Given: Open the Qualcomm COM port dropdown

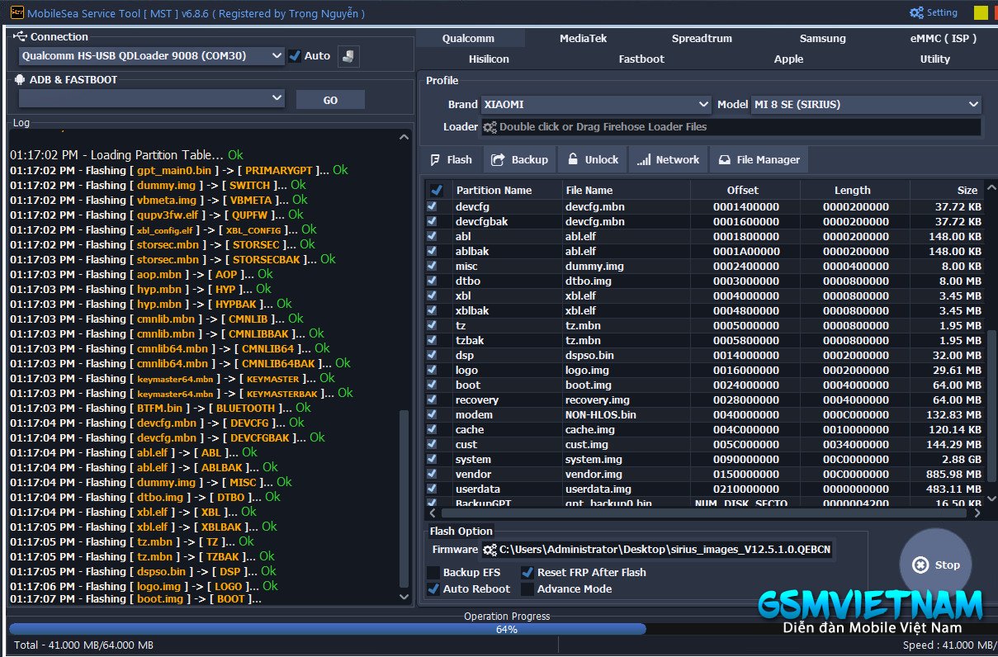Looking at the screenshot, I should 151,56.
